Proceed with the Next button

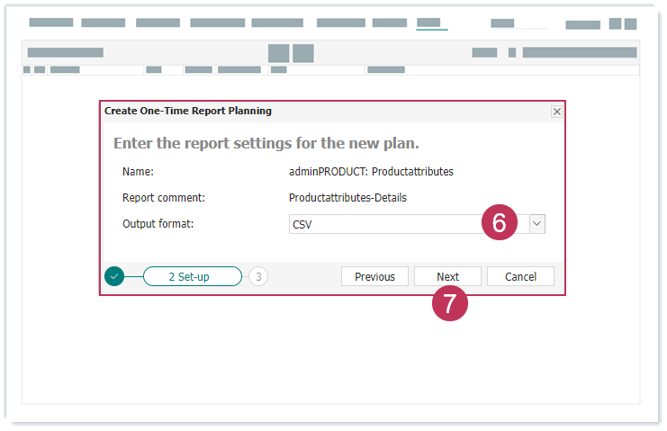447,277
